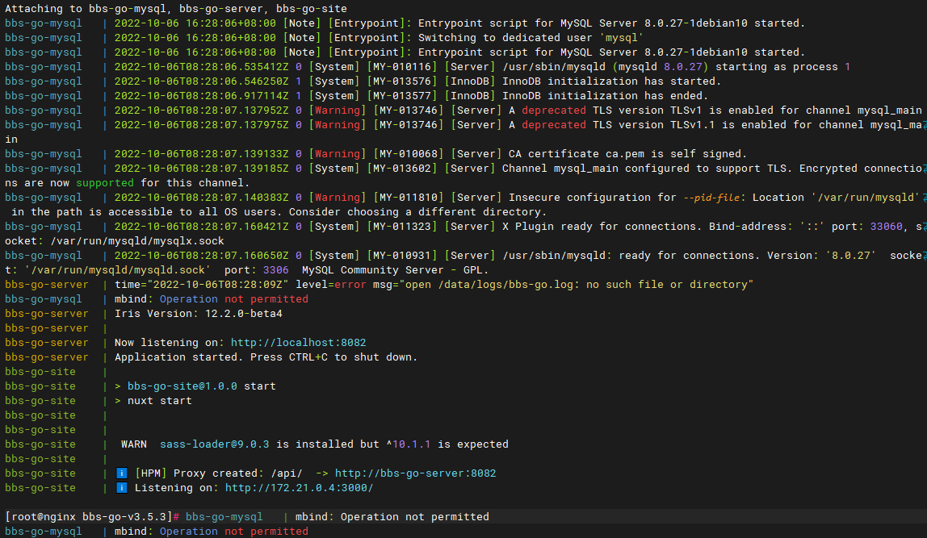Image resolution: width=927 pixels, height=538 pixels.
Task: Click the info icon beside Listening on
Action: (122, 488)
